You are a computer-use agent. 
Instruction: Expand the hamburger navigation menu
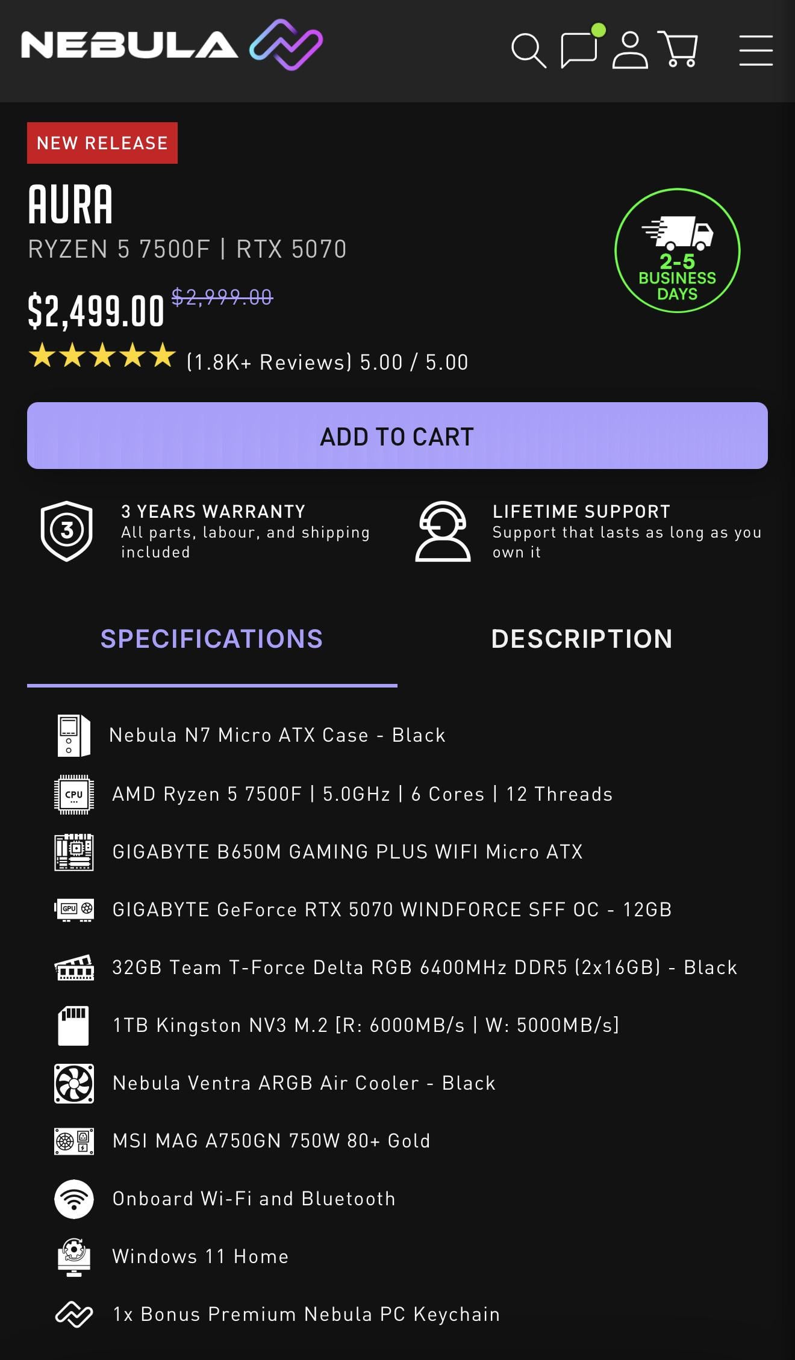pyautogui.click(x=756, y=50)
